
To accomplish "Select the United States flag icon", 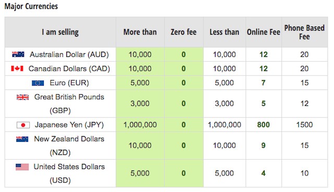I will 22,167.
